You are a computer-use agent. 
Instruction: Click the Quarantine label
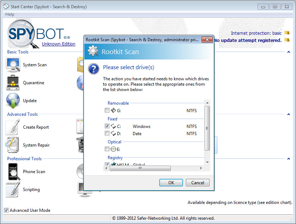pyautogui.click(x=34, y=83)
